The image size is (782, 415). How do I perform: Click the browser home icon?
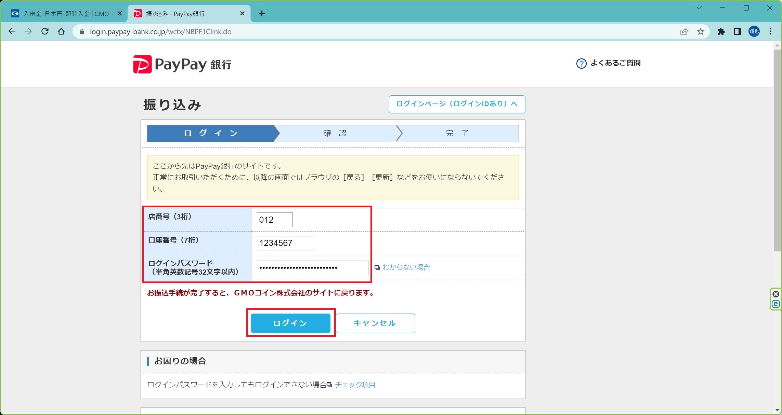point(61,31)
